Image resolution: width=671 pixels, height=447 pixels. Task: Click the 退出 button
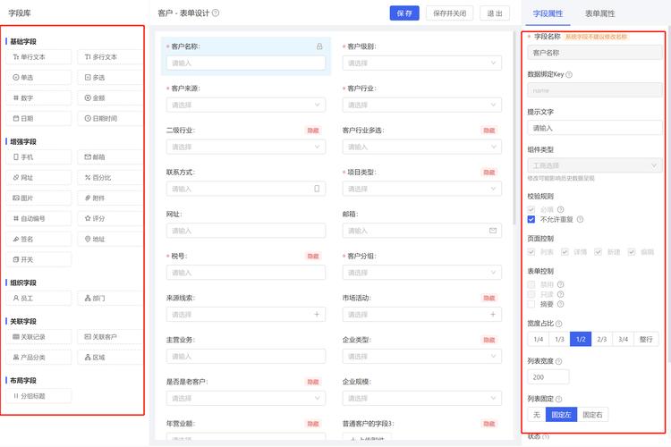coord(495,13)
